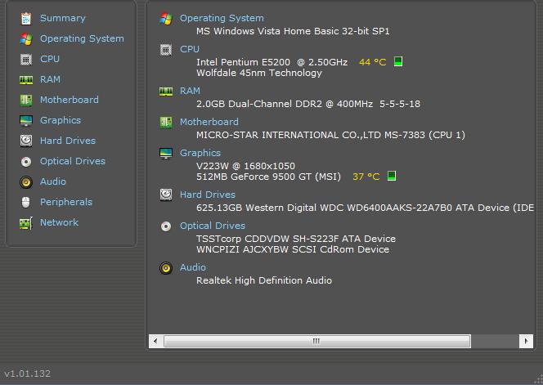Viewport: 543px width, 385px height.
Task: Click the Summary icon in the sidebar
Action: [26, 18]
